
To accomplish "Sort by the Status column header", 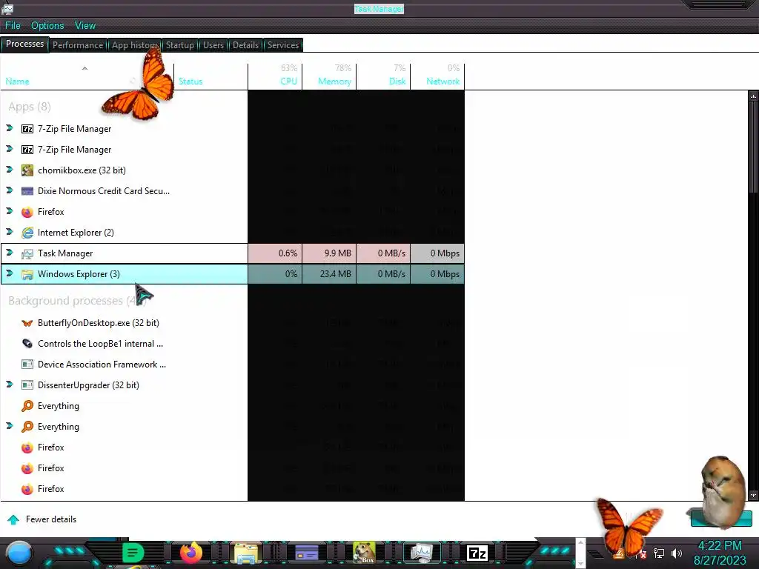I will pyautogui.click(x=190, y=81).
